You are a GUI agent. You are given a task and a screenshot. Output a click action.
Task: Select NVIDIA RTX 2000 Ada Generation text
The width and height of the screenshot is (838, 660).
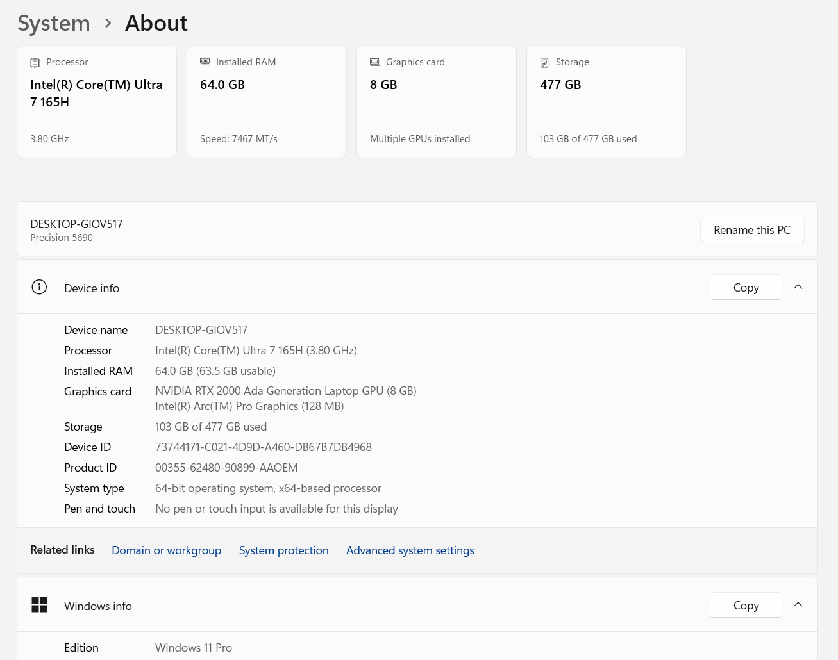pyautogui.click(x=286, y=391)
